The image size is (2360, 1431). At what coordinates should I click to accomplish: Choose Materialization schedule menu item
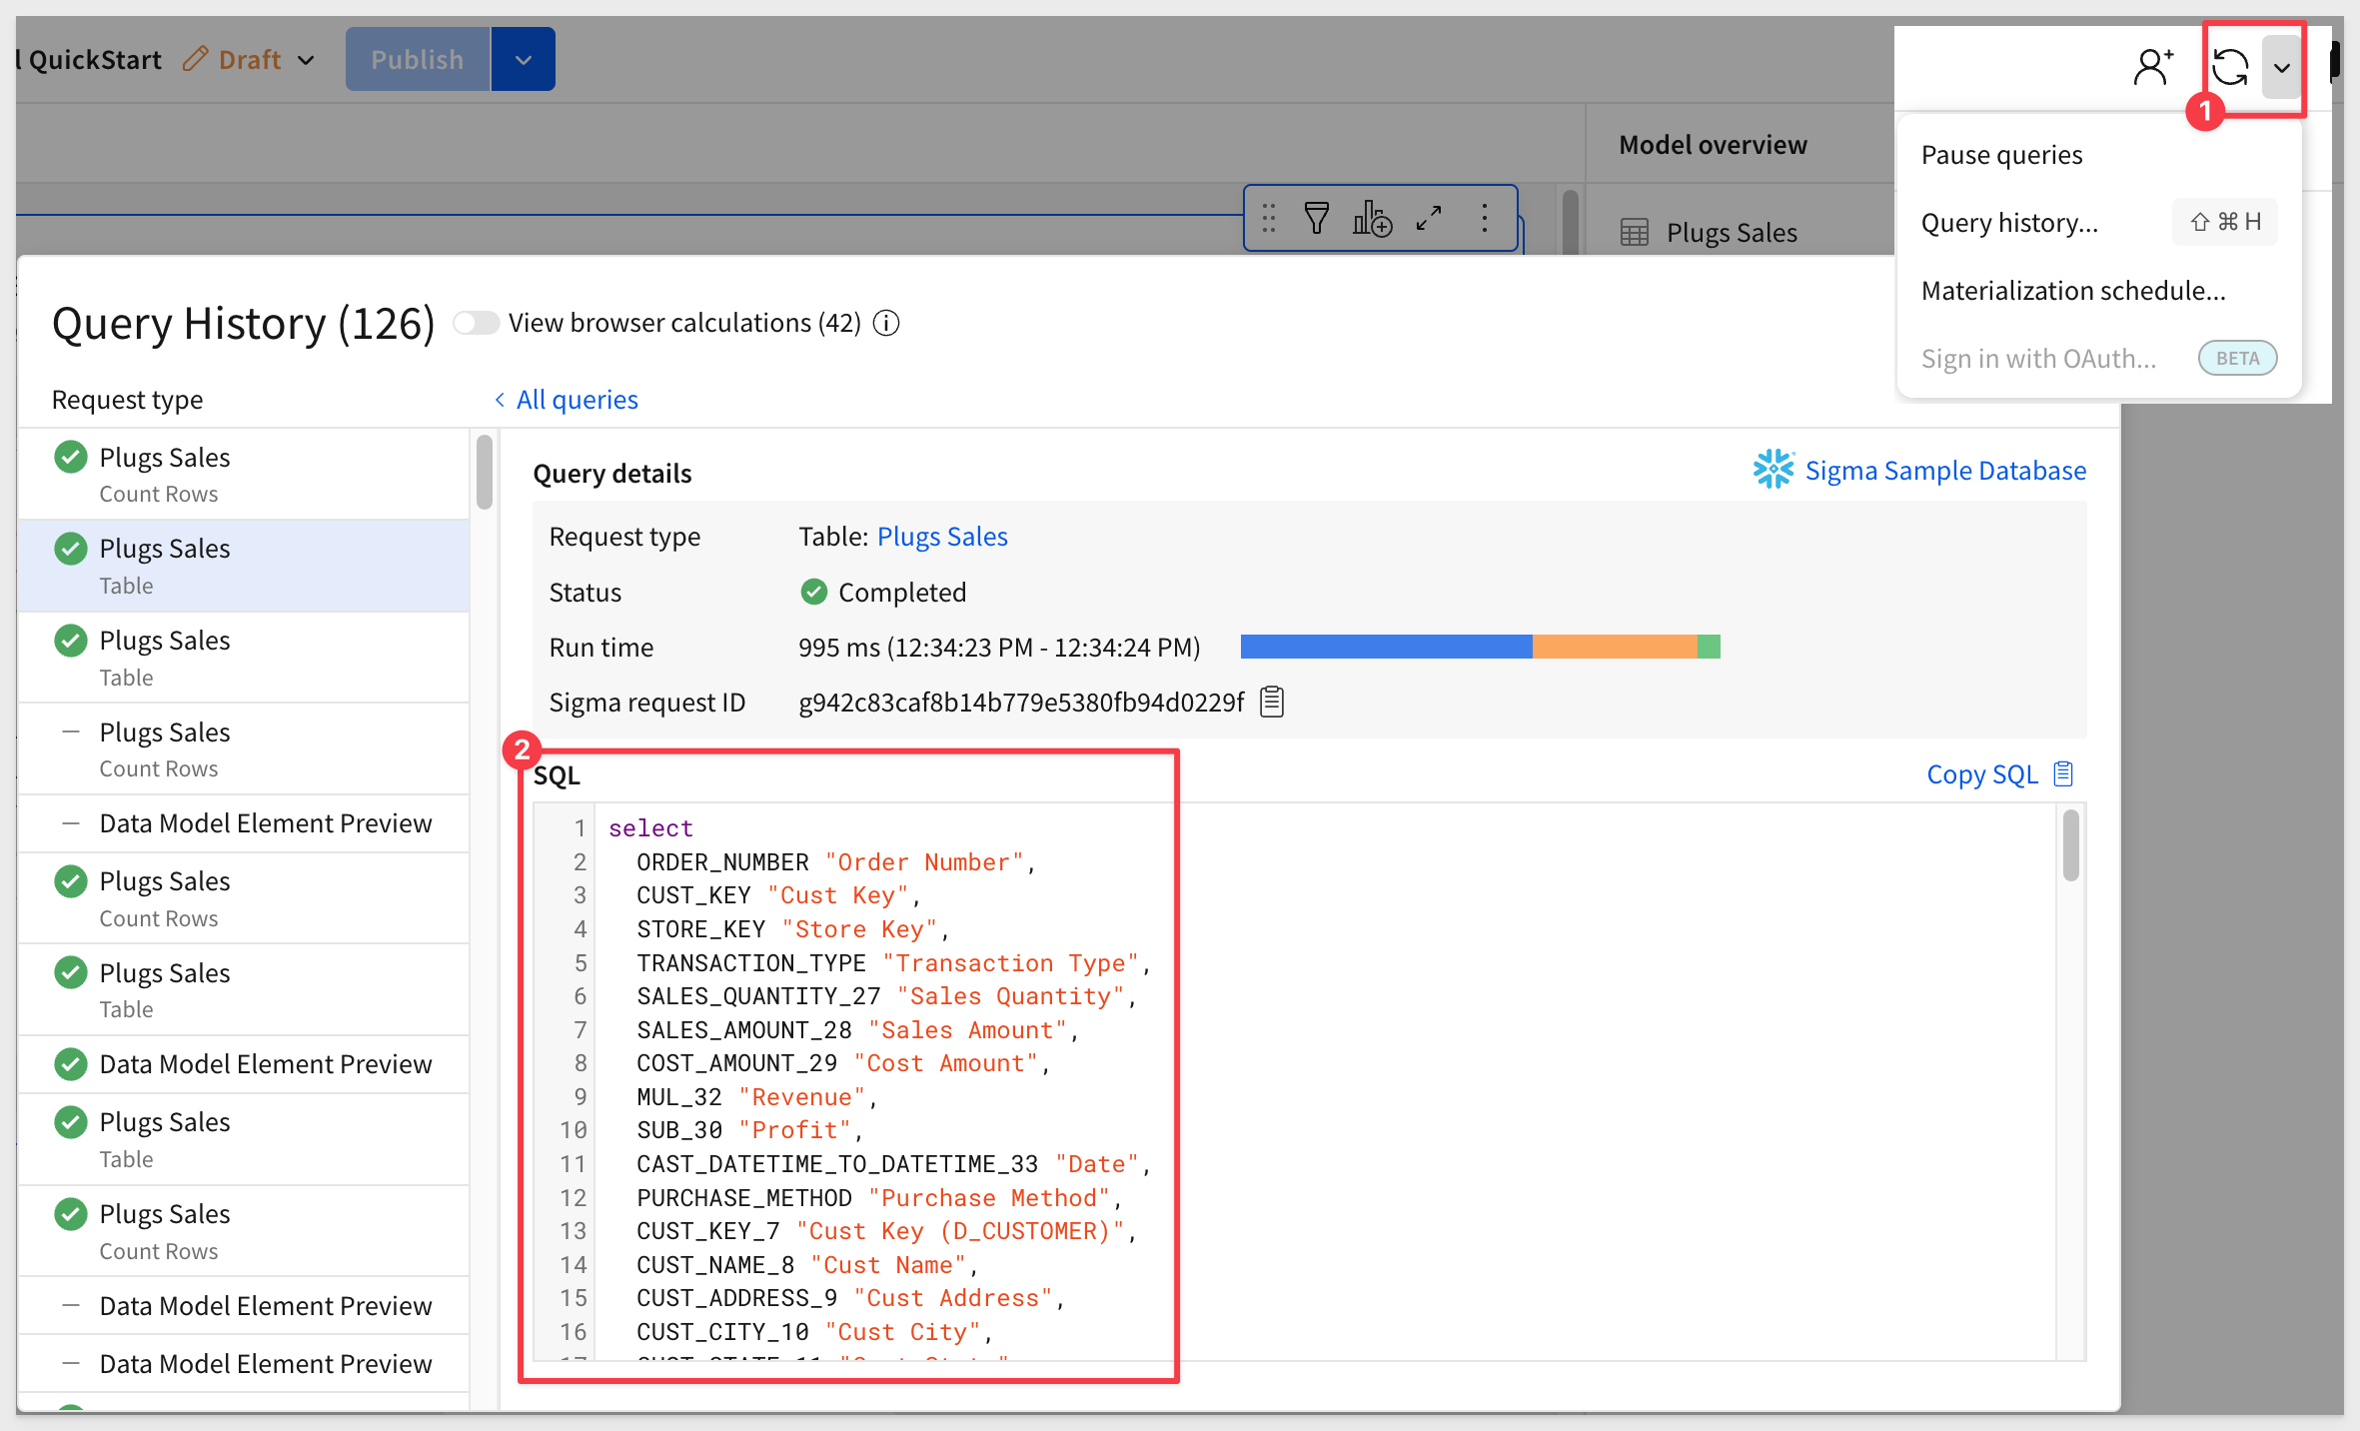2098,290
